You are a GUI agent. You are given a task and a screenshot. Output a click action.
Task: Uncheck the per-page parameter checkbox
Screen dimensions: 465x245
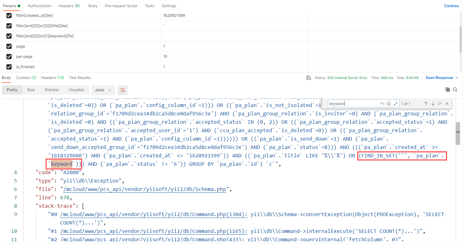(9, 57)
